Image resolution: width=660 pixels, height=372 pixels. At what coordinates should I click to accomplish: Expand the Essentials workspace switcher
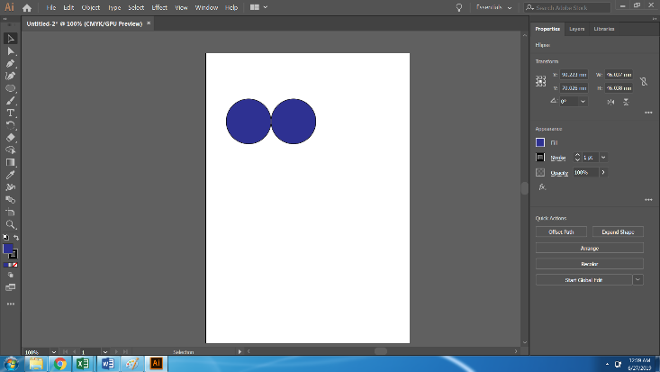pyautogui.click(x=511, y=7)
